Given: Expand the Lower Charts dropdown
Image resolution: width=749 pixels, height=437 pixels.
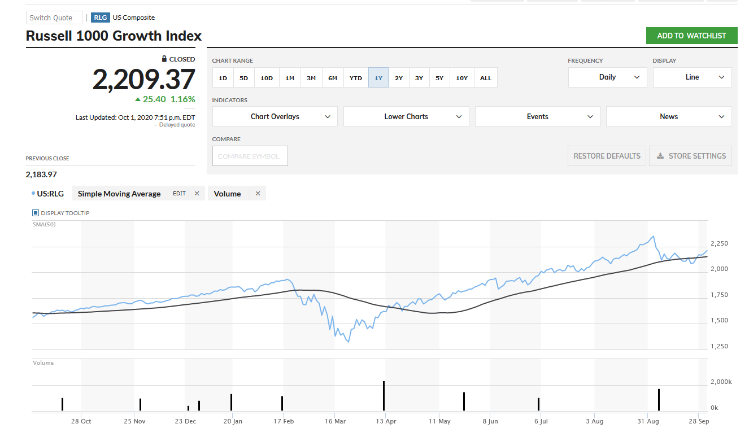Looking at the screenshot, I should [406, 116].
